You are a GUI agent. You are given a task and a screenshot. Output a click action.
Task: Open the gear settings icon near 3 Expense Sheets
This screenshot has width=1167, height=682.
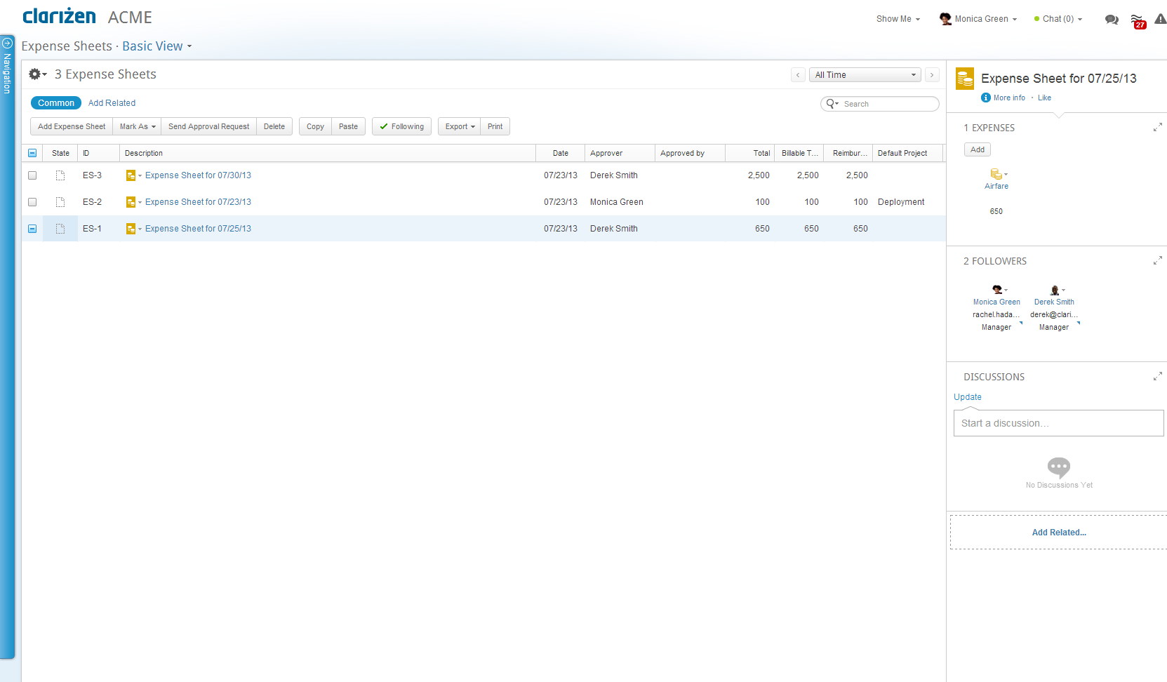pyautogui.click(x=34, y=74)
